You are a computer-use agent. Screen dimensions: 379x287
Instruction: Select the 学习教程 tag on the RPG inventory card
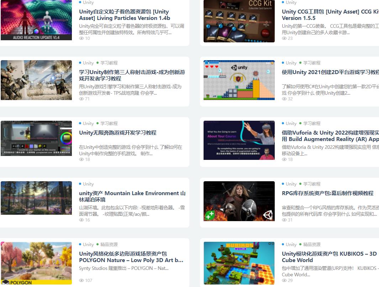(312, 184)
